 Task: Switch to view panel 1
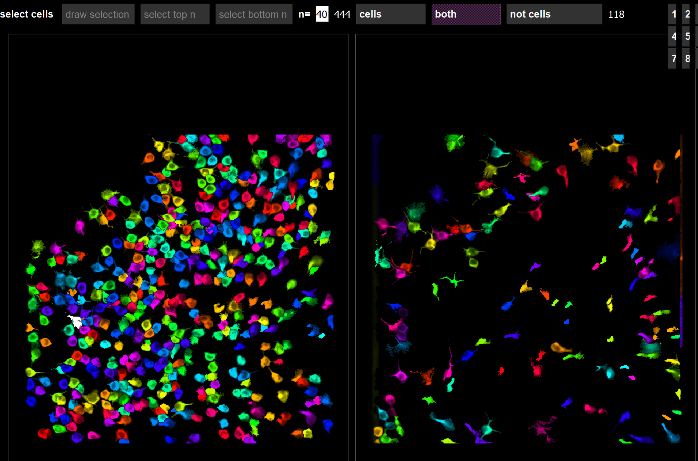point(673,14)
